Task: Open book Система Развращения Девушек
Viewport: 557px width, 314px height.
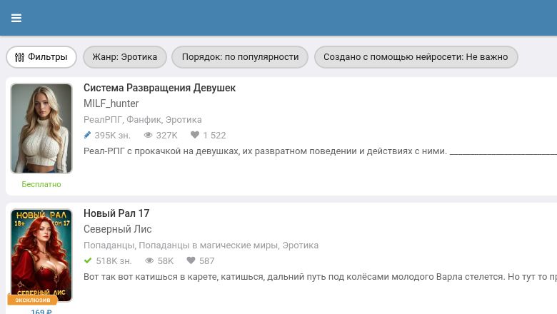Action: pyautogui.click(x=159, y=88)
